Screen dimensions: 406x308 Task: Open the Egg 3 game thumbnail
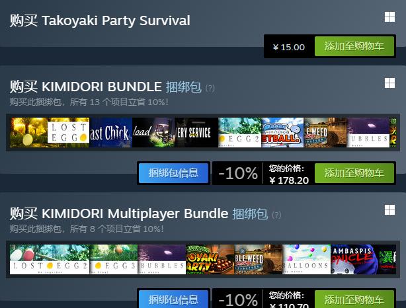(114, 259)
